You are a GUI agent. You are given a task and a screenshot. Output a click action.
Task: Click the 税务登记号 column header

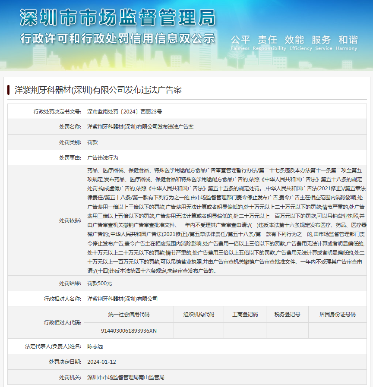pos(287,315)
